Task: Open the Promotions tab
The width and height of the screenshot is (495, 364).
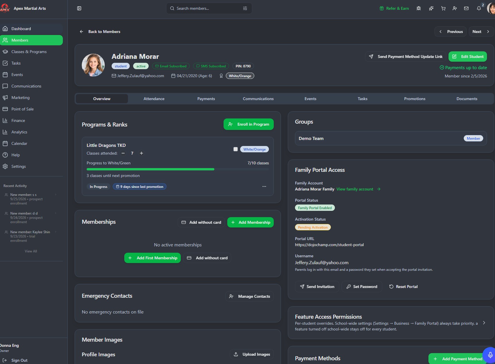Action: [415, 99]
